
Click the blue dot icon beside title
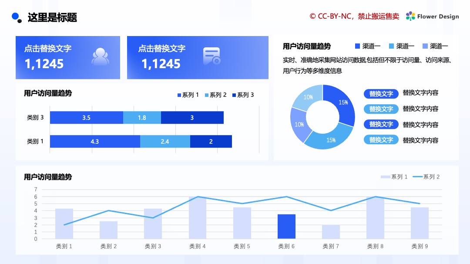pos(17,17)
